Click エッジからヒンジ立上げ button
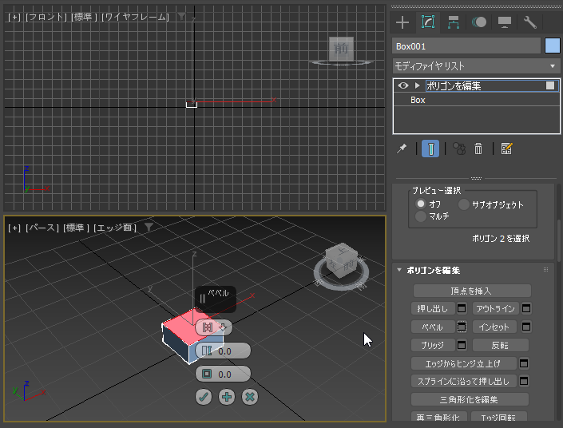 463,363
